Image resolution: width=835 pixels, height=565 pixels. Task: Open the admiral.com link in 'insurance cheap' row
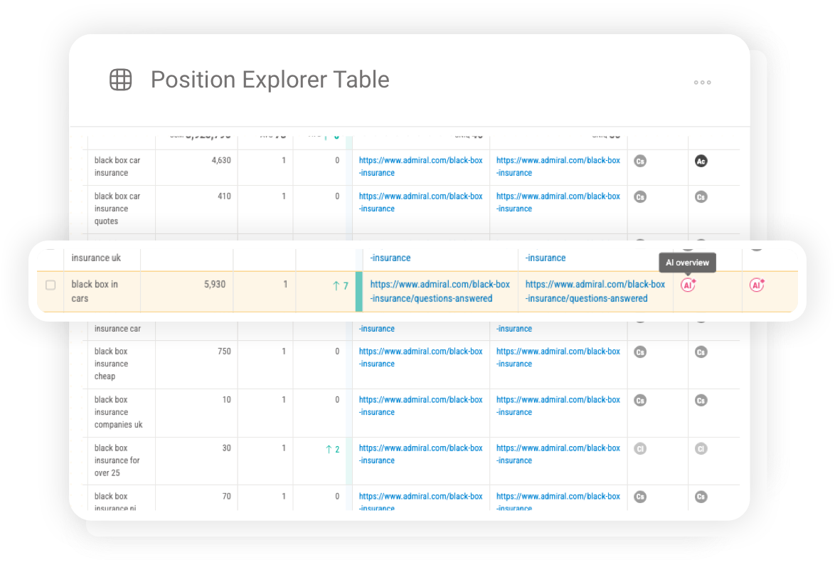[x=421, y=357]
